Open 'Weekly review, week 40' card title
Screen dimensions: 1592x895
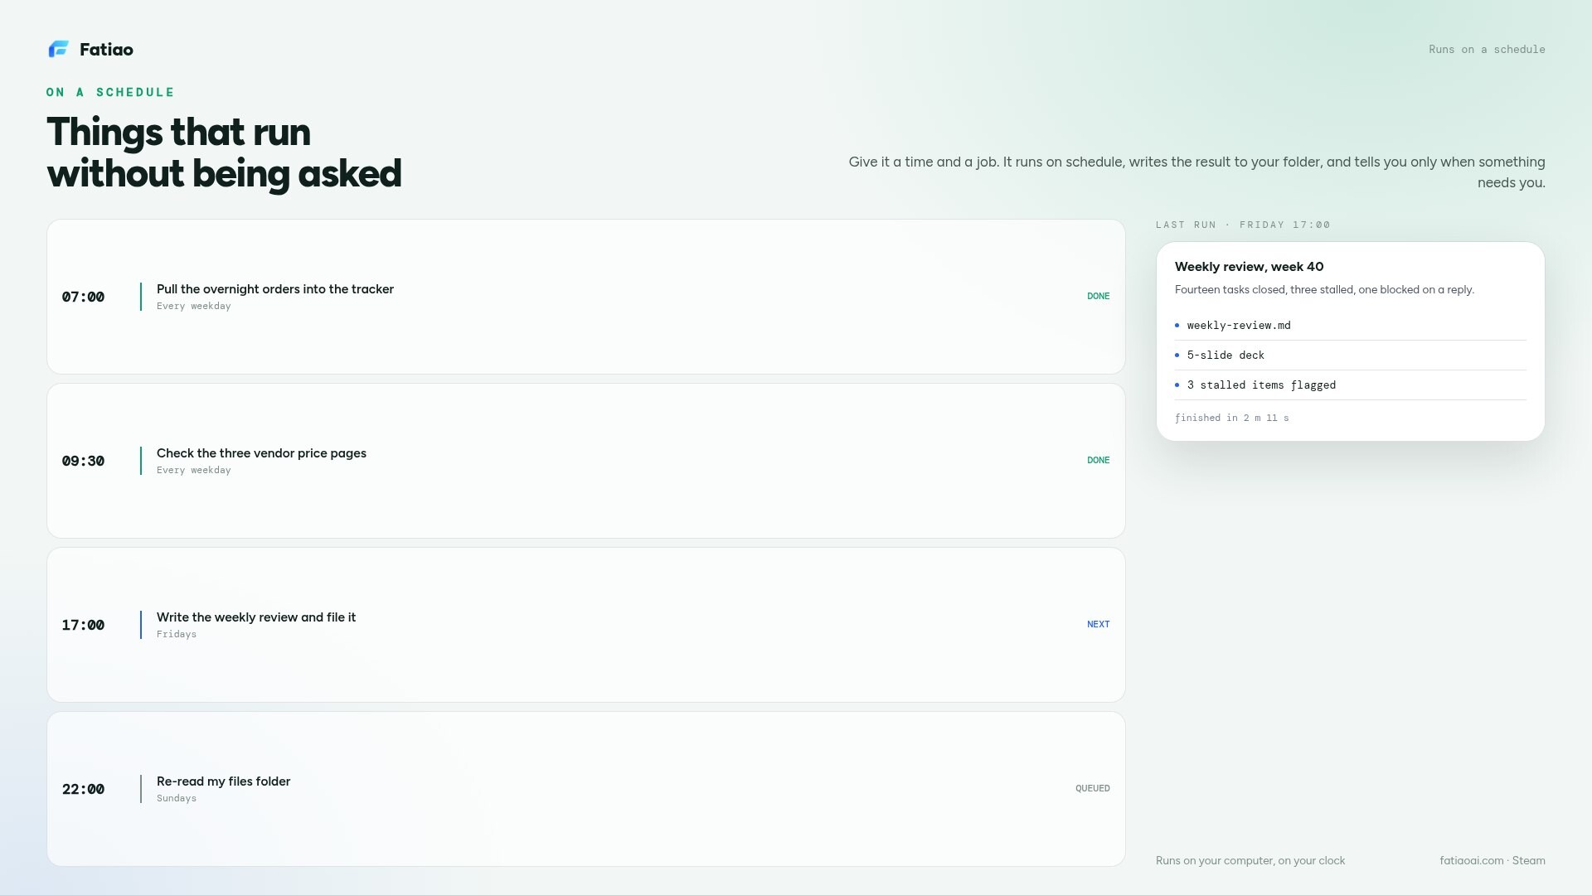(x=1249, y=267)
